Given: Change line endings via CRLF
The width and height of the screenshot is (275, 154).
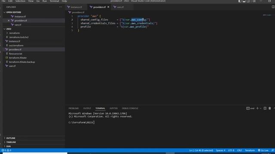Looking at the screenshot, I should coord(239,150).
